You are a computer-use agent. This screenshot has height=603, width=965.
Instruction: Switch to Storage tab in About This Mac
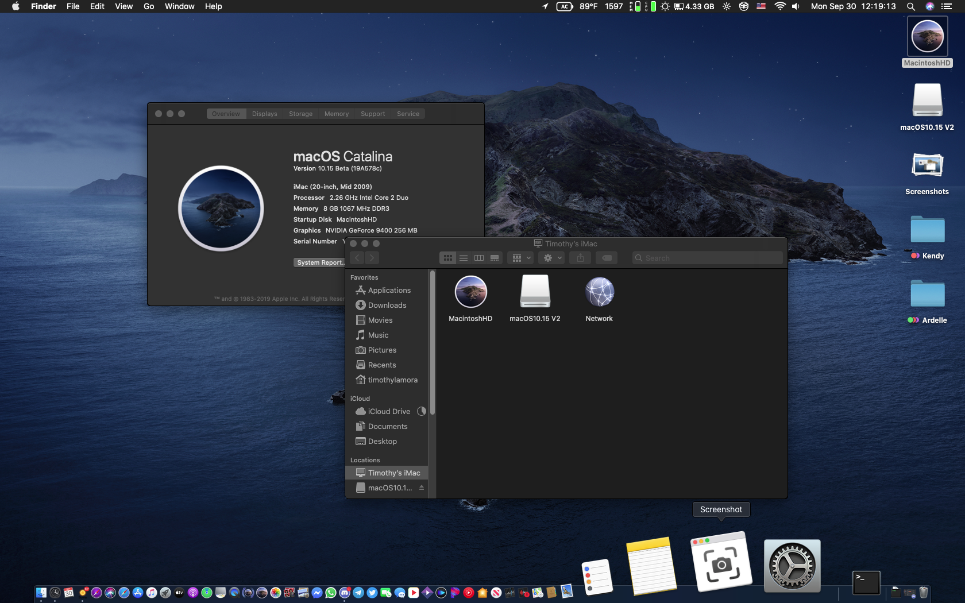coord(301,114)
